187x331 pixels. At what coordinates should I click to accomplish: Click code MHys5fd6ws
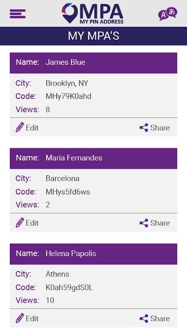[x=68, y=192]
